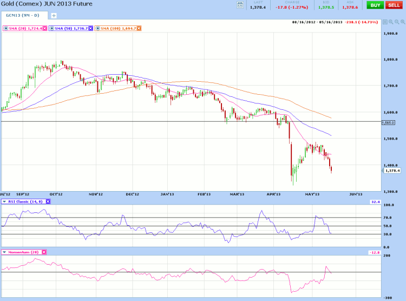Click the last magnifier icon at far right
The width and height of the screenshot is (406, 301).
tap(402, 22)
